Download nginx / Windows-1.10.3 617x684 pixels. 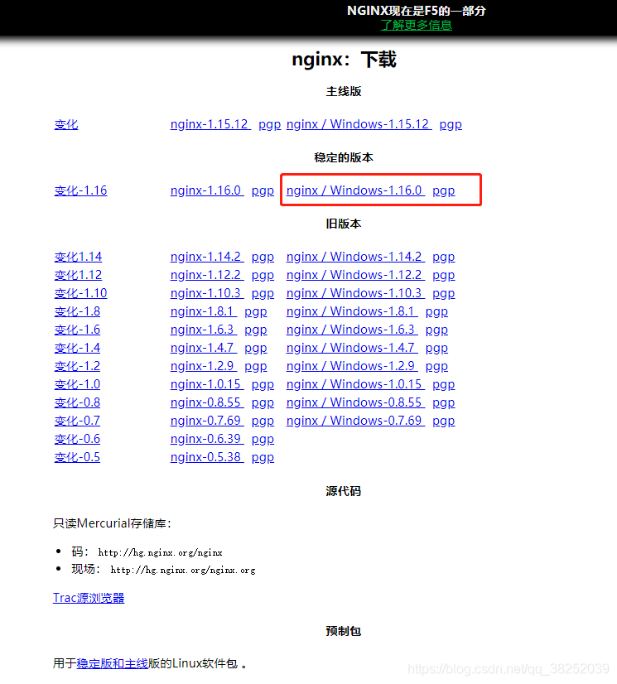pyautogui.click(x=355, y=293)
